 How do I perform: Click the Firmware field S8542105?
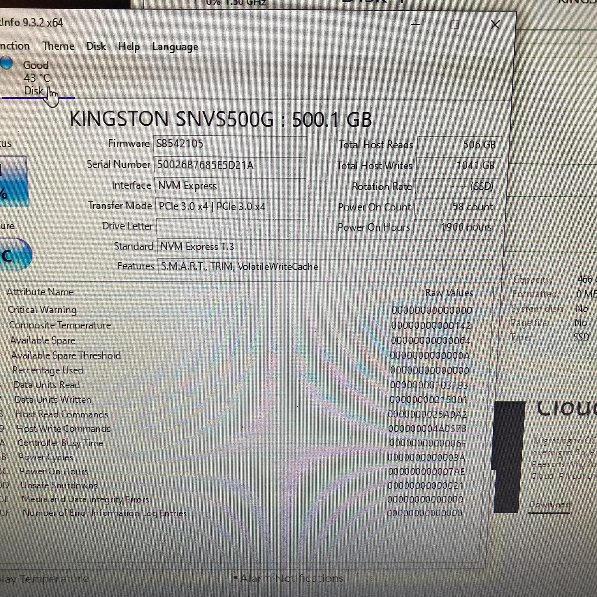click(230, 144)
